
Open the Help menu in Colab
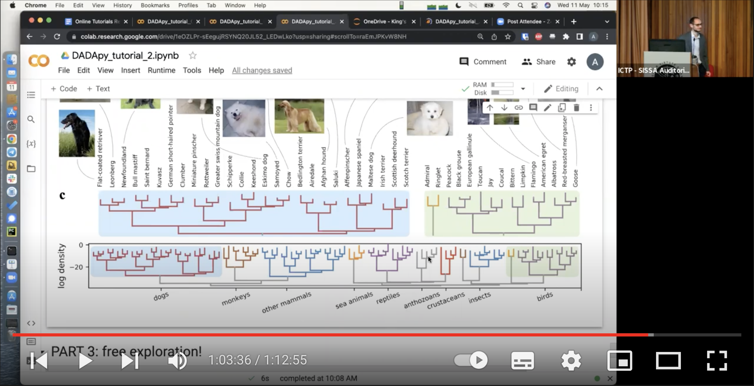216,70
